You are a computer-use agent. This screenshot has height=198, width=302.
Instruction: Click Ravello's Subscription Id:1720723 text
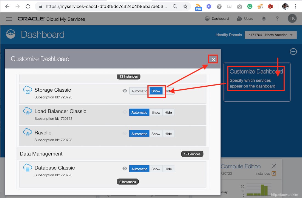pyautogui.click(x=53, y=140)
